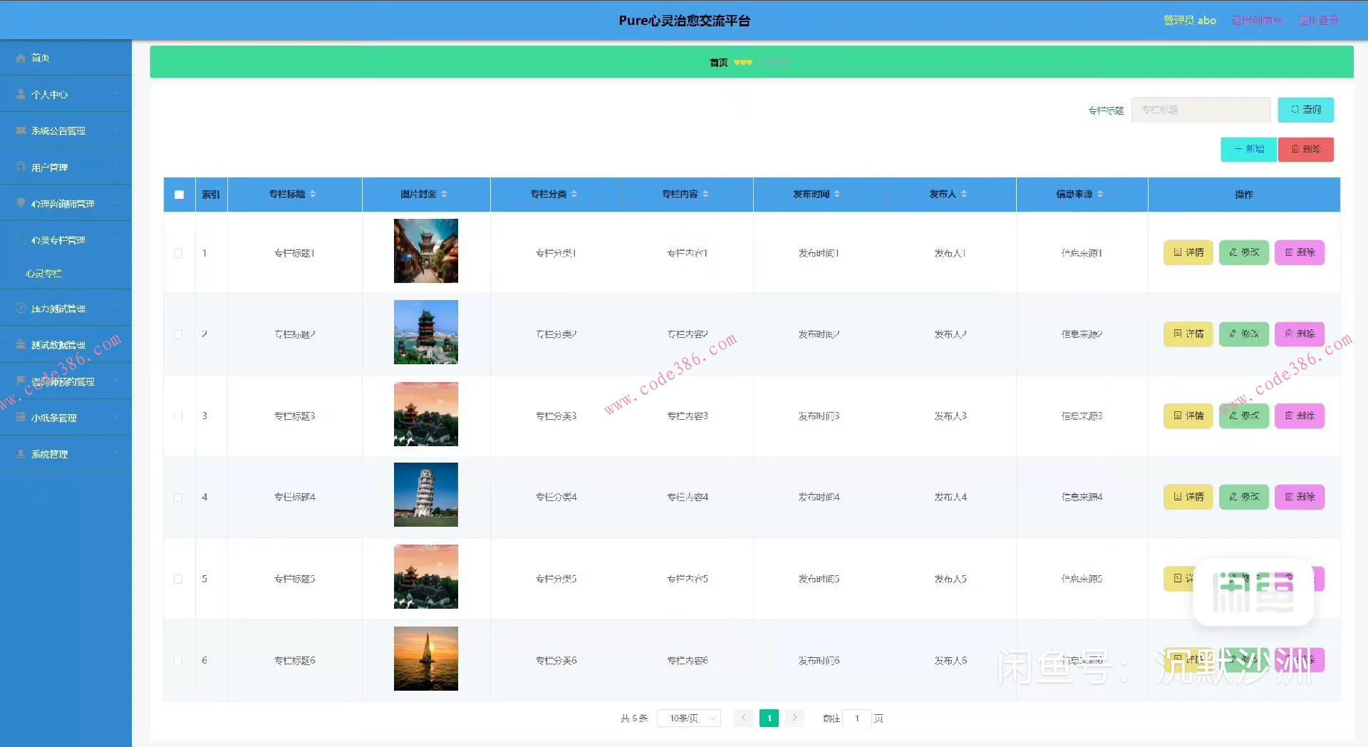Click the sort arrows on 发布人 column
Viewport: 1368px width, 747px height.
[x=964, y=194]
